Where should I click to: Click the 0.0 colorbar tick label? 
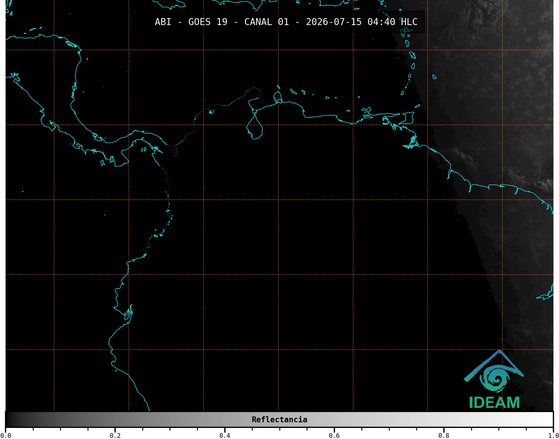pos(6,436)
